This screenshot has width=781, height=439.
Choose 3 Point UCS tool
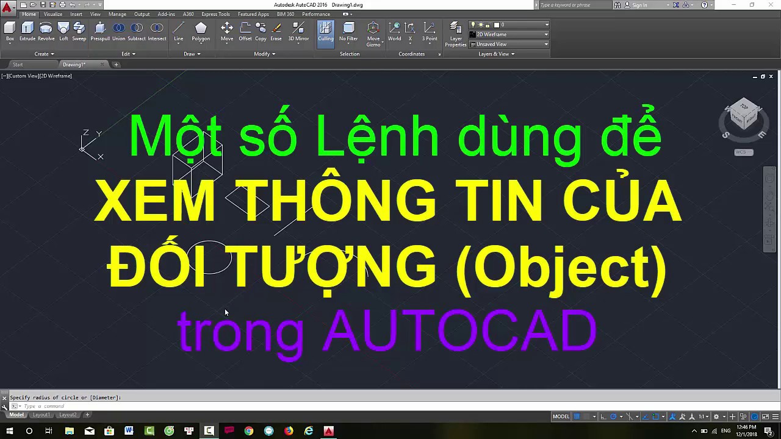pos(430,32)
